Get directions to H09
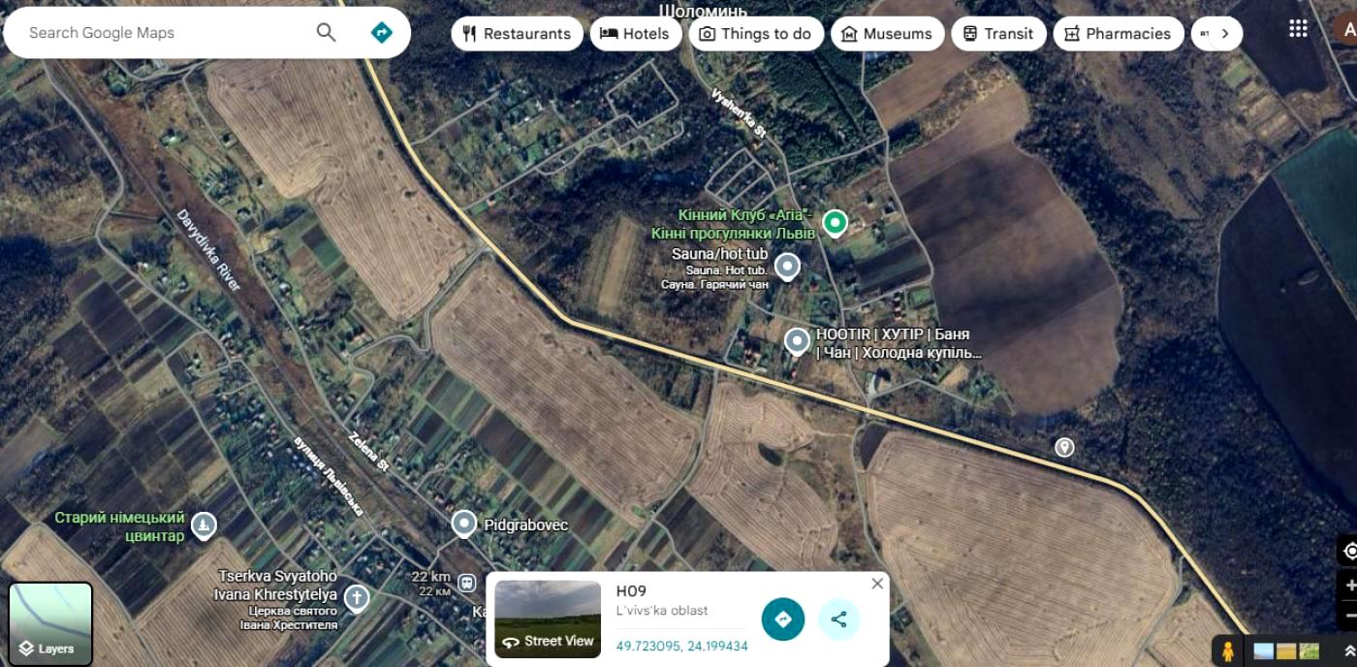Image resolution: width=1357 pixels, height=667 pixels. [783, 619]
